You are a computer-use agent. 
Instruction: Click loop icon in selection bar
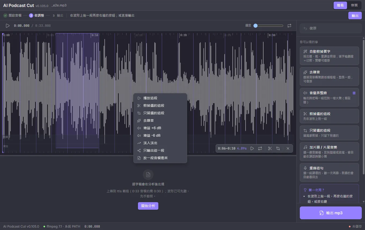260,148
